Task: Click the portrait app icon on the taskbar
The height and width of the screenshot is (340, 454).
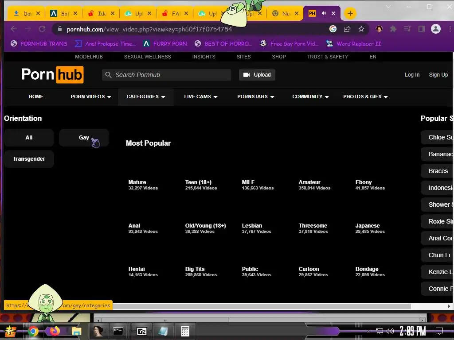Action: click(x=98, y=331)
